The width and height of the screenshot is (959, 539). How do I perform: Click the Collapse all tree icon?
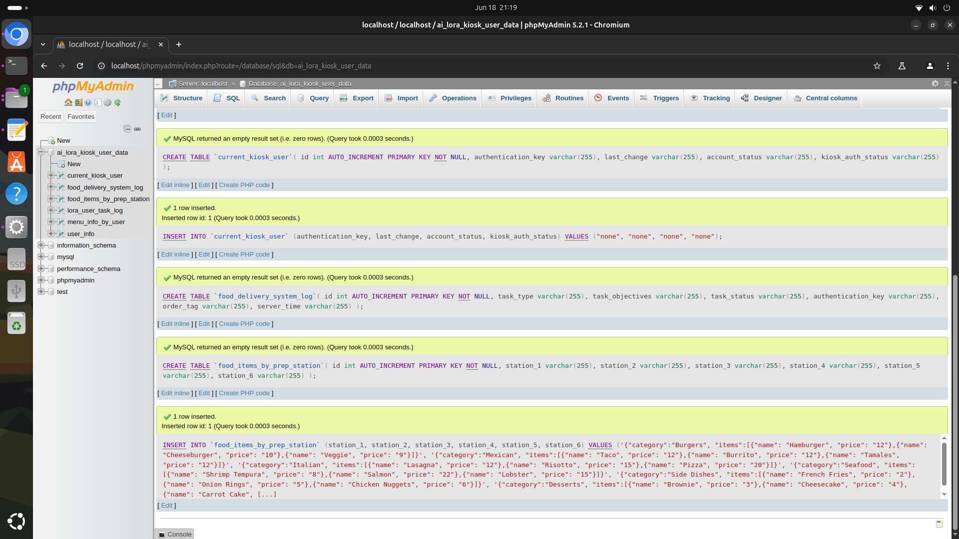(127, 129)
